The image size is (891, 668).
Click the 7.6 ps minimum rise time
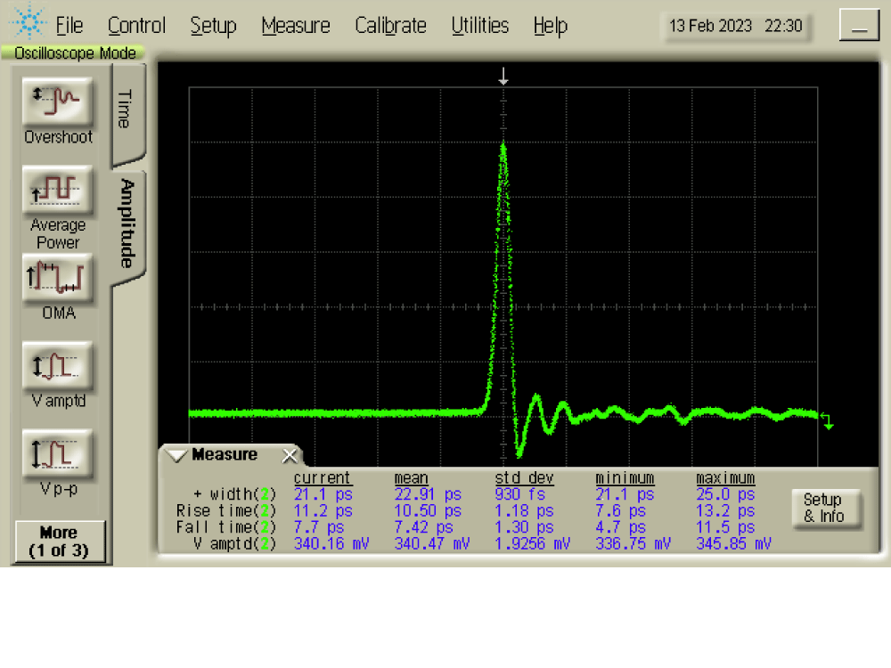coord(620,510)
